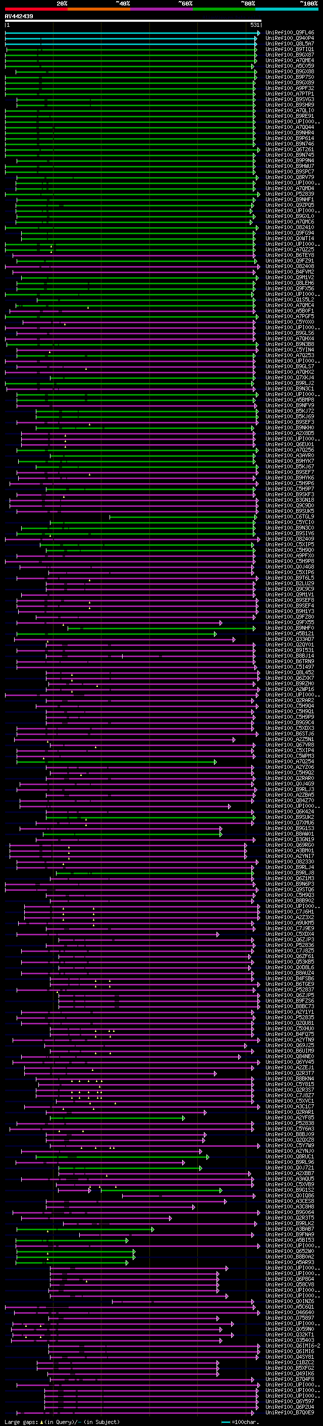Select label UniRef100_A7PTP1
Screen dimensions: 323x1426
click(x=290, y=94)
